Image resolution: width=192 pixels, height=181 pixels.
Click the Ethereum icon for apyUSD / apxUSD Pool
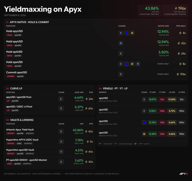coord(61,99)
